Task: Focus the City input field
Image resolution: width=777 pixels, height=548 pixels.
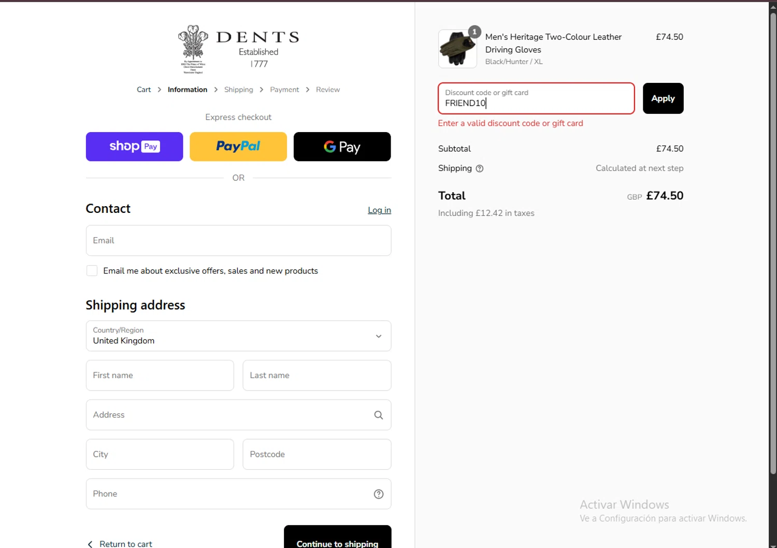Action: (x=160, y=454)
